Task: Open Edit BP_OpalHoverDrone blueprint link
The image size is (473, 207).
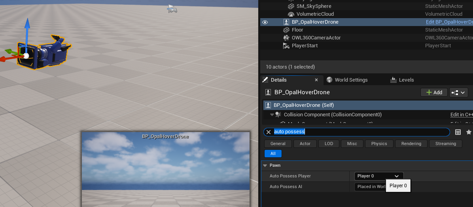Action: point(449,22)
